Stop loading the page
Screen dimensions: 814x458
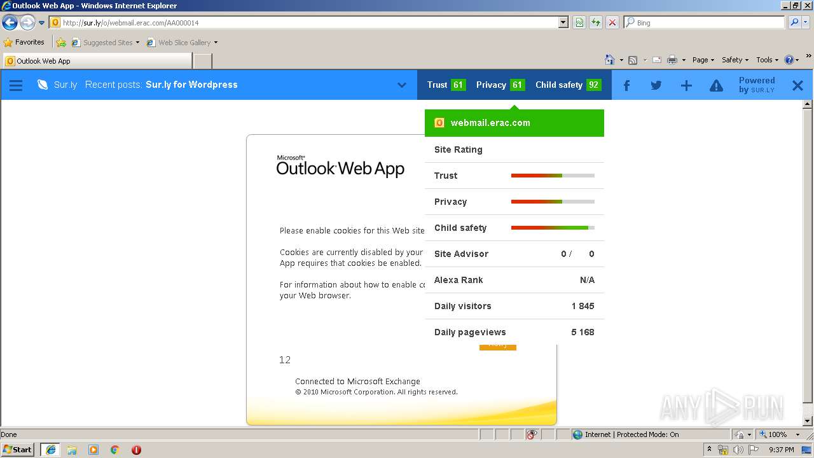tap(612, 23)
